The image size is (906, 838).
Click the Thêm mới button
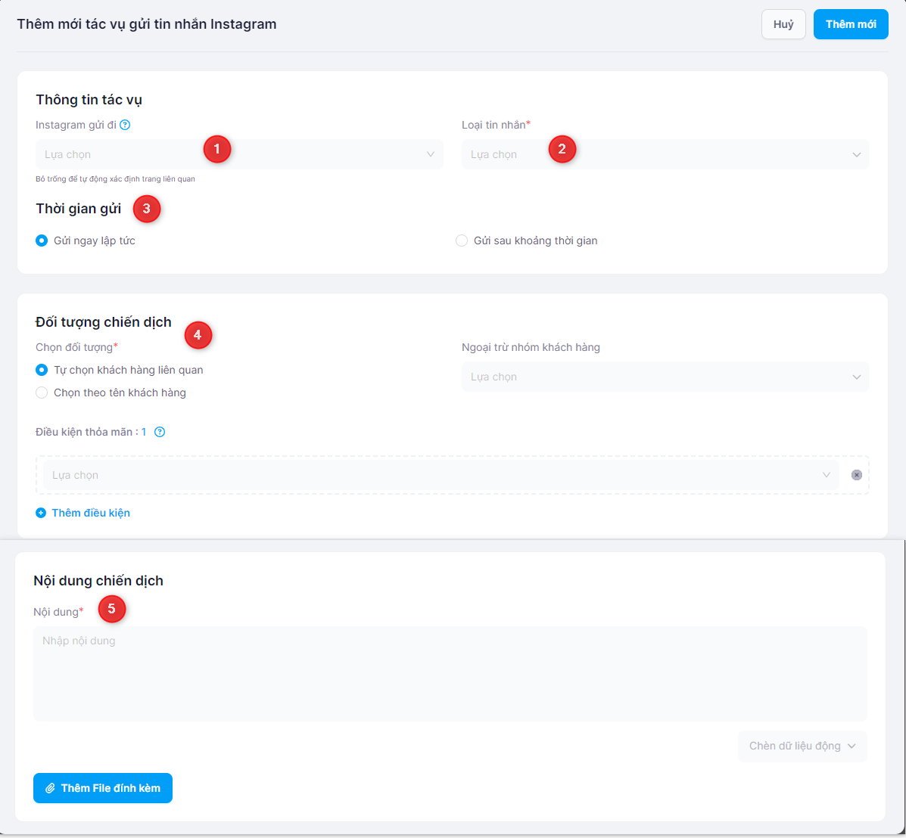[x=850, y=24]
